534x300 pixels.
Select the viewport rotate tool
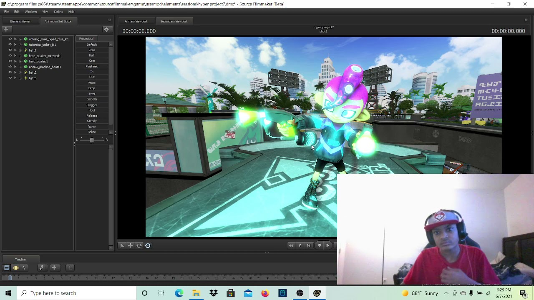tap(139, 246)
